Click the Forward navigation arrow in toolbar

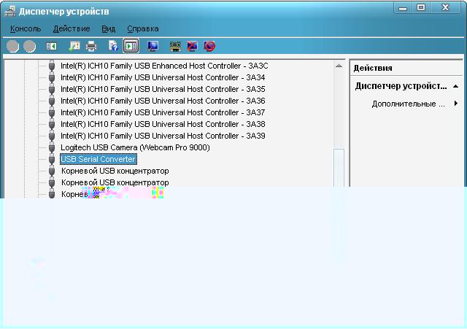click(x=30, y=46)
